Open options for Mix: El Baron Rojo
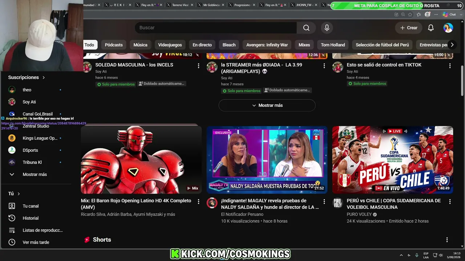The width and height of the screenshot is (465, 261). 198,202
